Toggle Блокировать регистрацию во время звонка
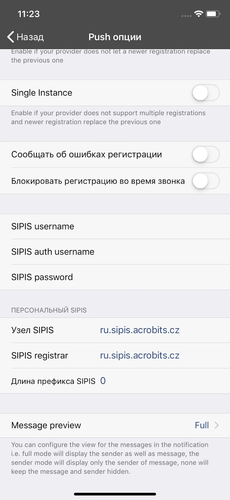The width and height of the screenshot is (230, 500). (206, 181)
